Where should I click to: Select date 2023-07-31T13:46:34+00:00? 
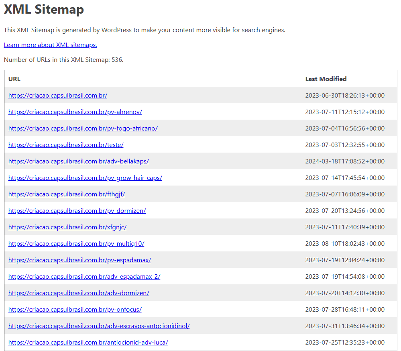click(345, 326)
